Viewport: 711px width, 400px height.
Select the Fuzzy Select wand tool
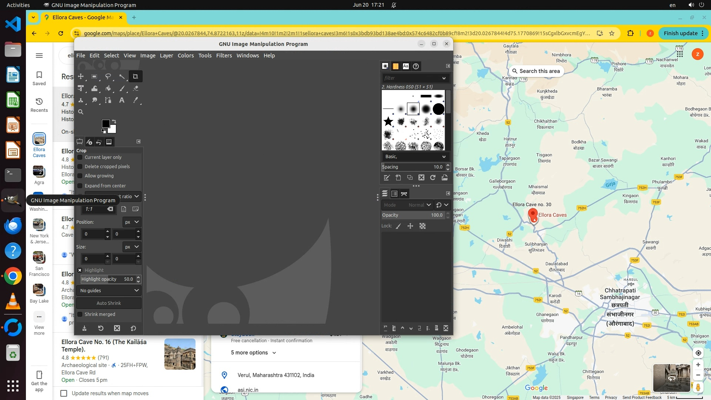coord(121,77)
